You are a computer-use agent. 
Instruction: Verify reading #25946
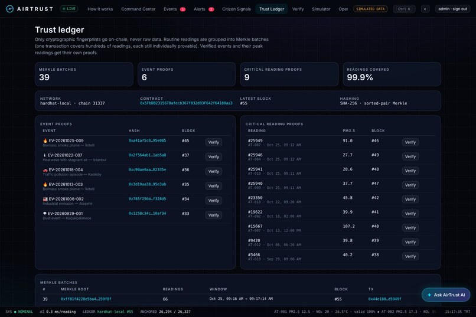[x=410, y=156]
